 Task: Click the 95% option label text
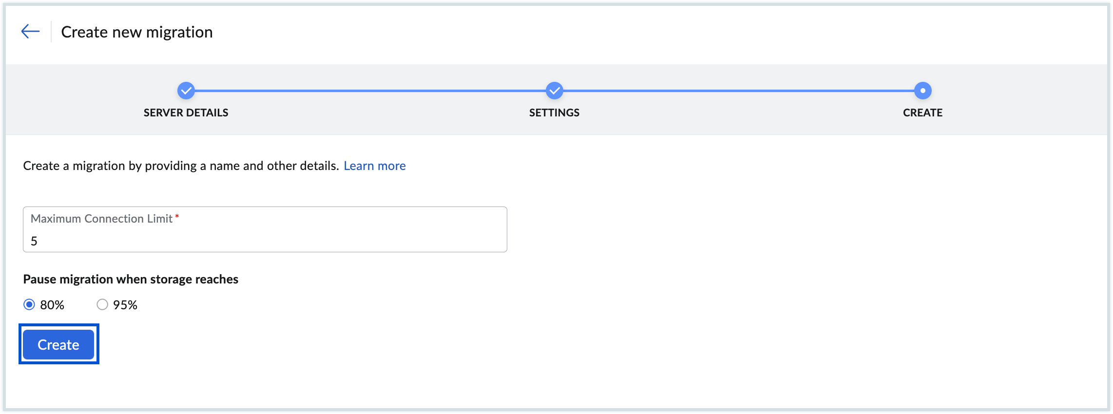[x=125, y=305]
